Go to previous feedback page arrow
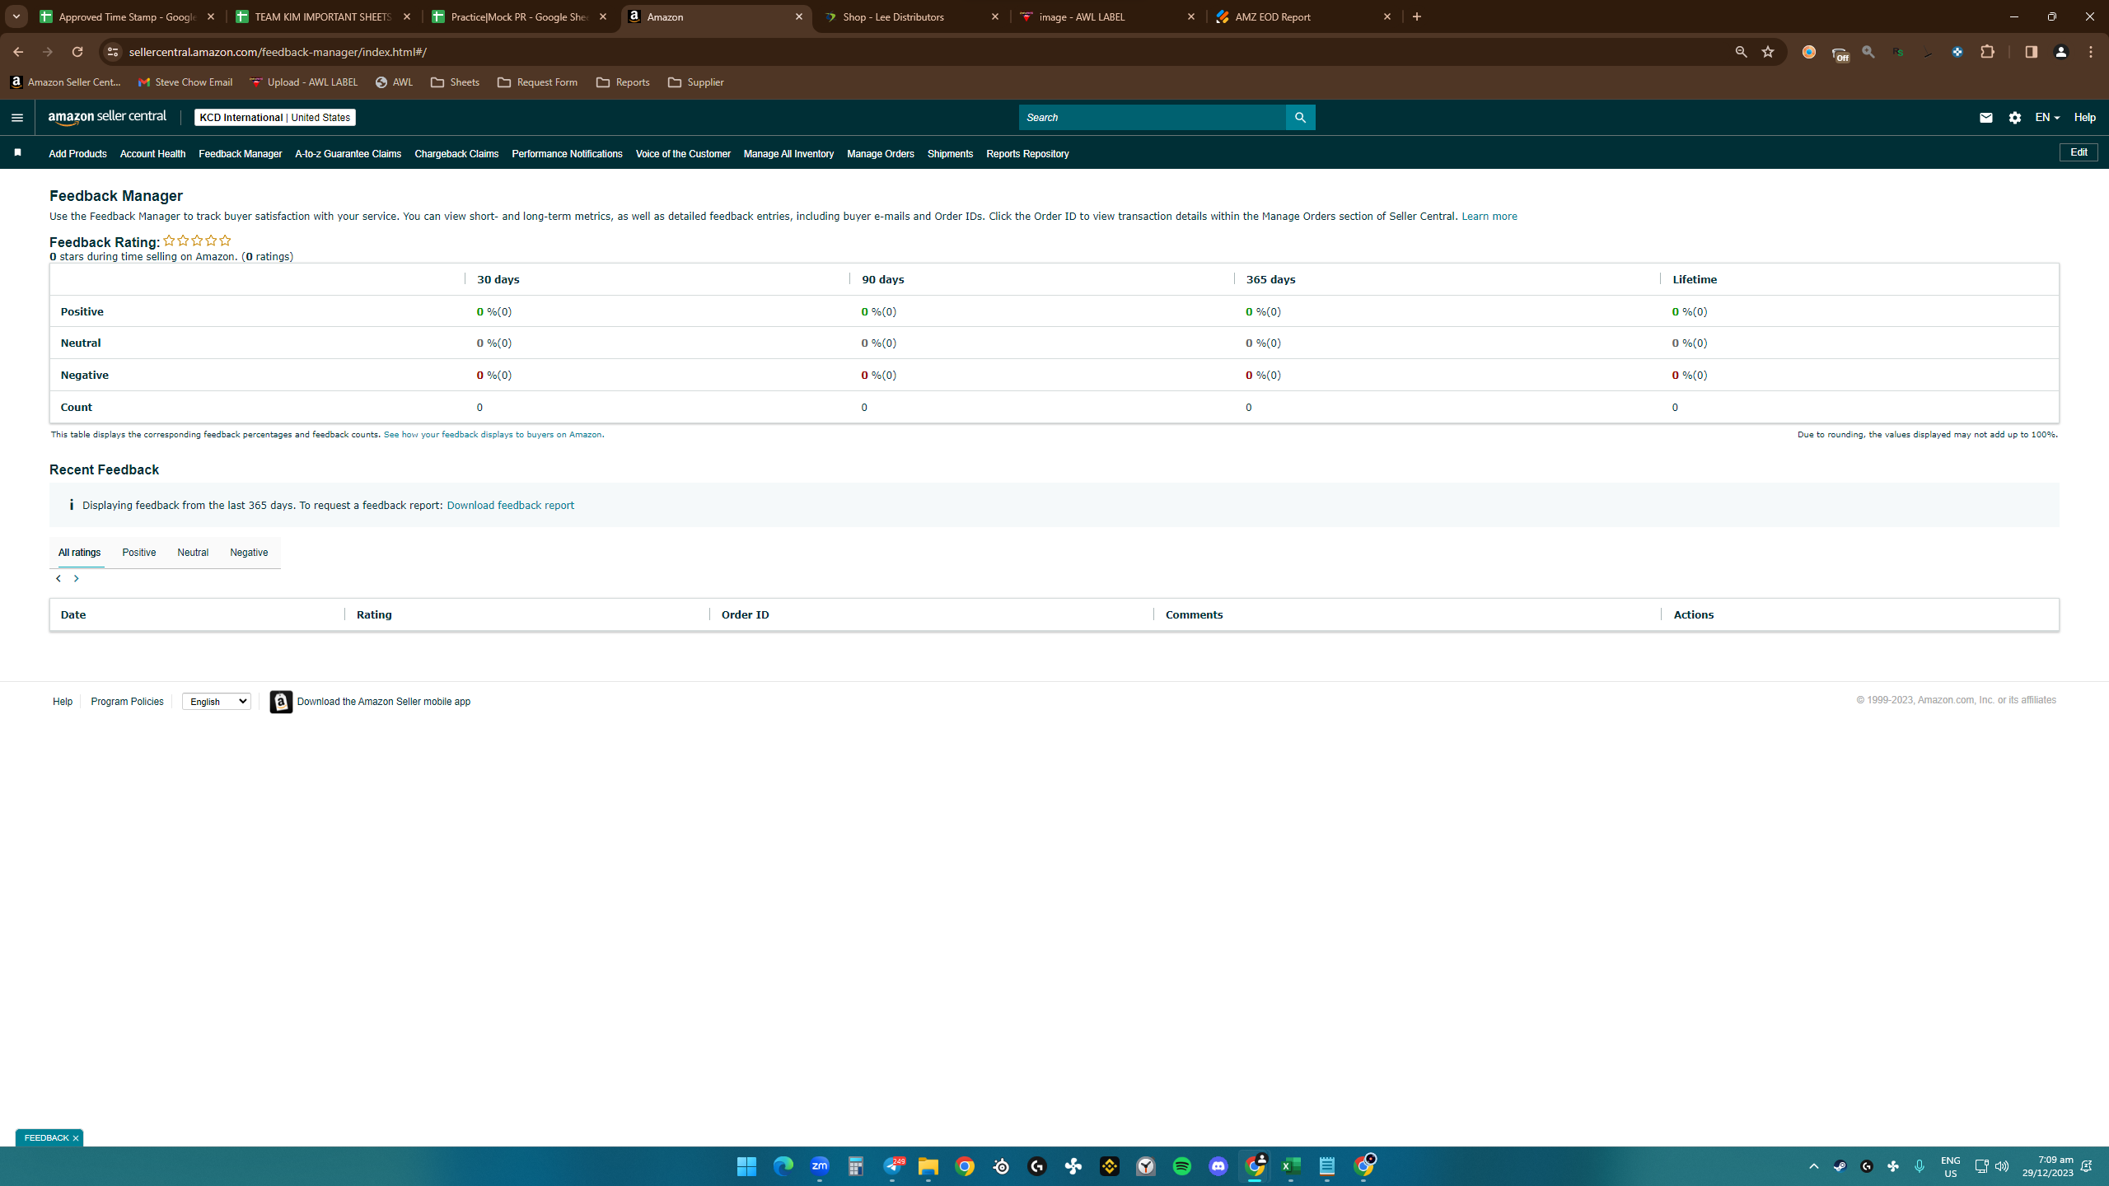Screen dimensions: 2109x1186 coord(58,579)
